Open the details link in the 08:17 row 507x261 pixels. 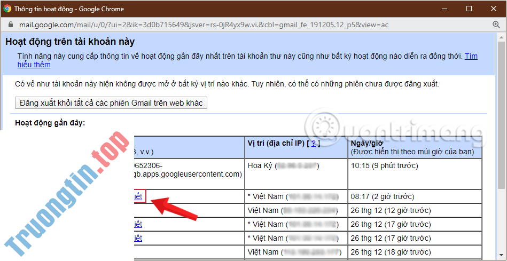[x=138, y=196]
